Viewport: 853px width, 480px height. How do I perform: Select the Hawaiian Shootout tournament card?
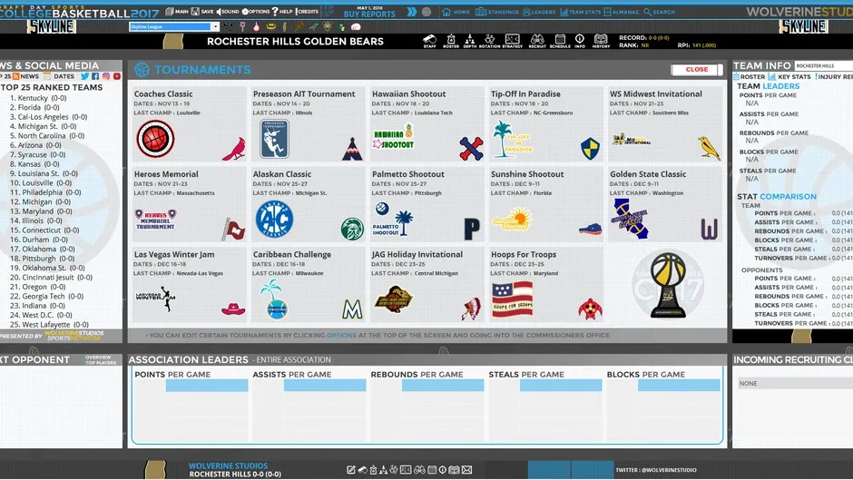pyautogui.click(x=427, y=124)
